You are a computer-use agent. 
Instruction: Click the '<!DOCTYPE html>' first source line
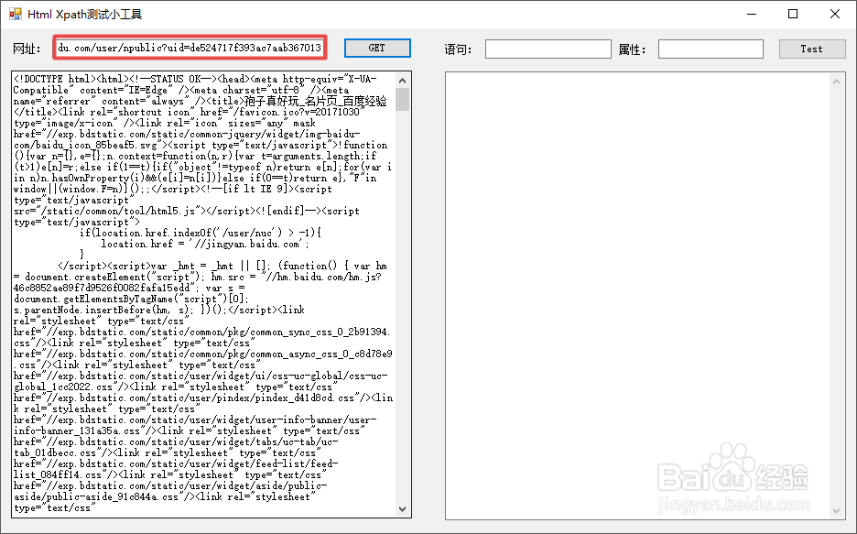tap(195, 80)
